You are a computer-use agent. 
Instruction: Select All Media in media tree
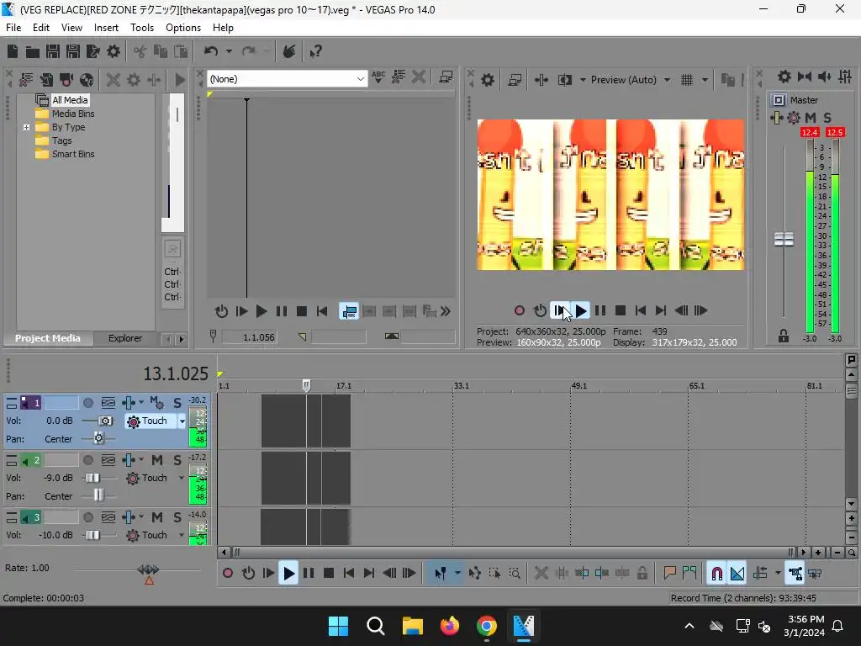coord(70,100)
